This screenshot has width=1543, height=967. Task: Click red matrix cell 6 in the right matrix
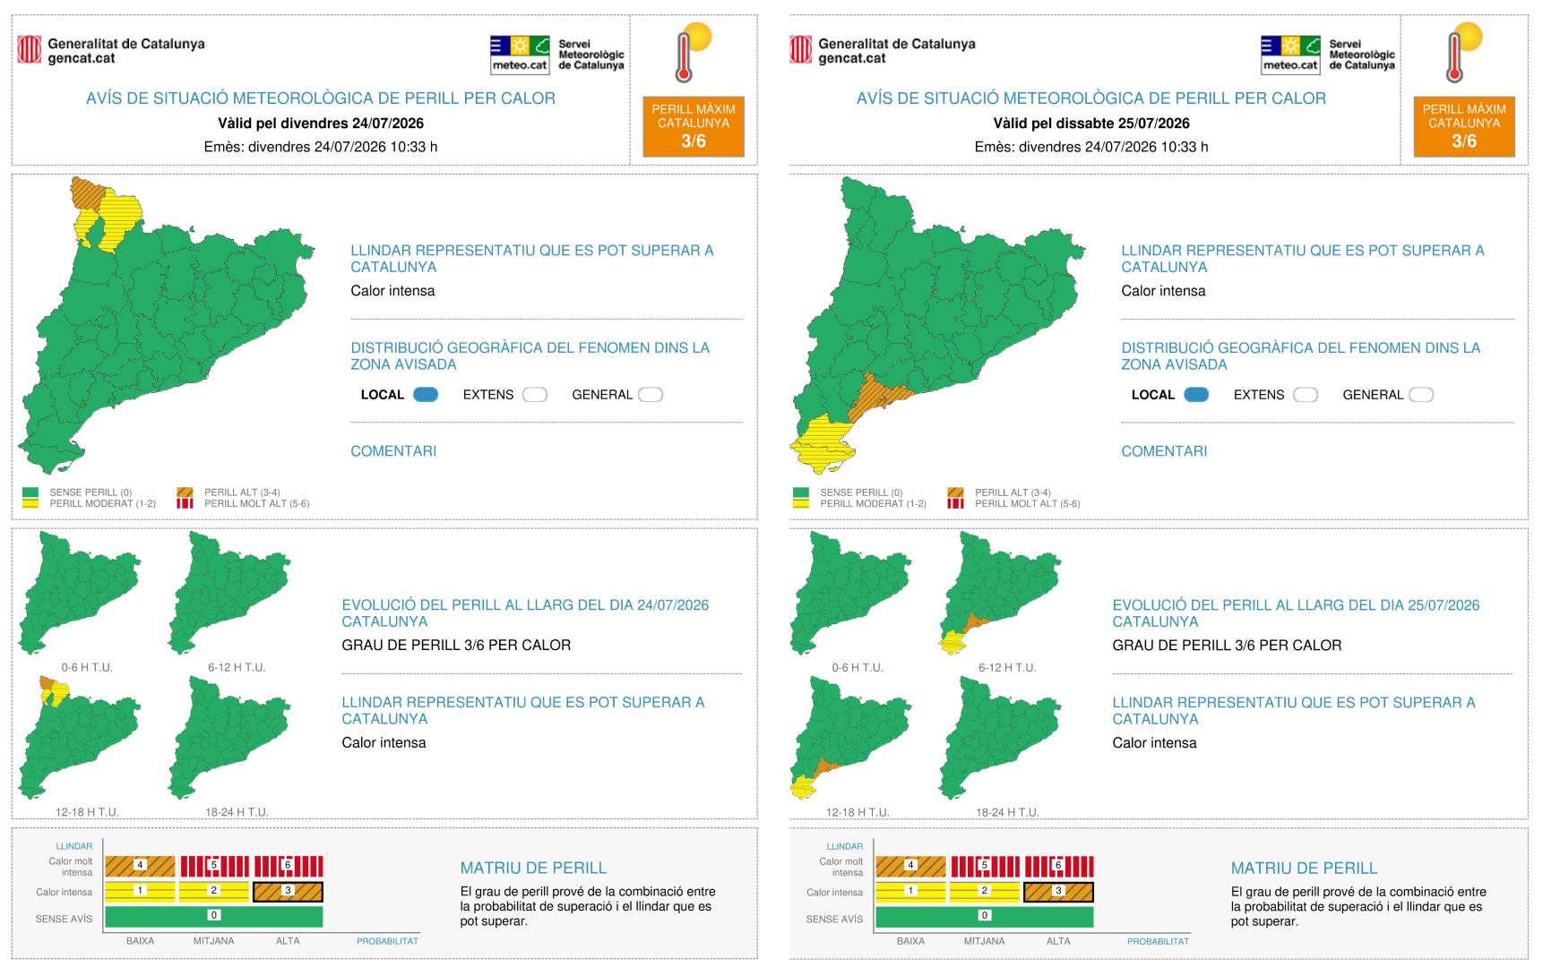pyautogui.click(x=1058, y=866)
